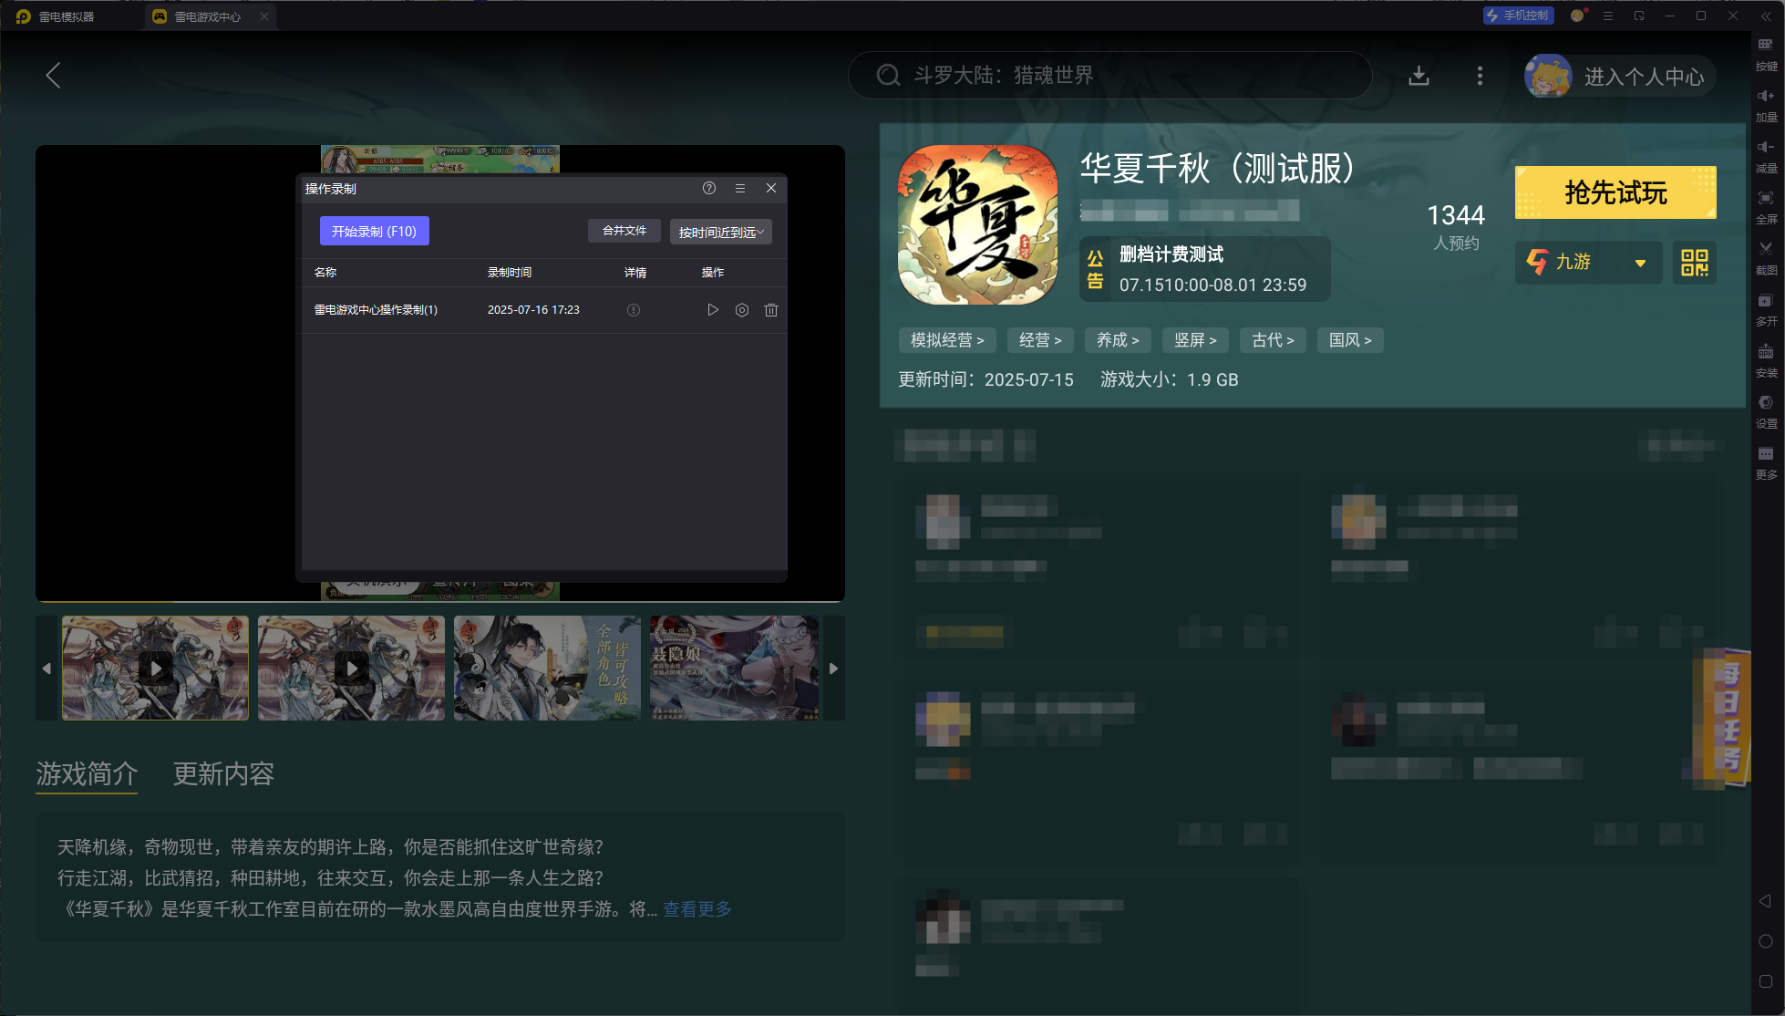Select the 竖屏 tag

[x=1195, y=340]
